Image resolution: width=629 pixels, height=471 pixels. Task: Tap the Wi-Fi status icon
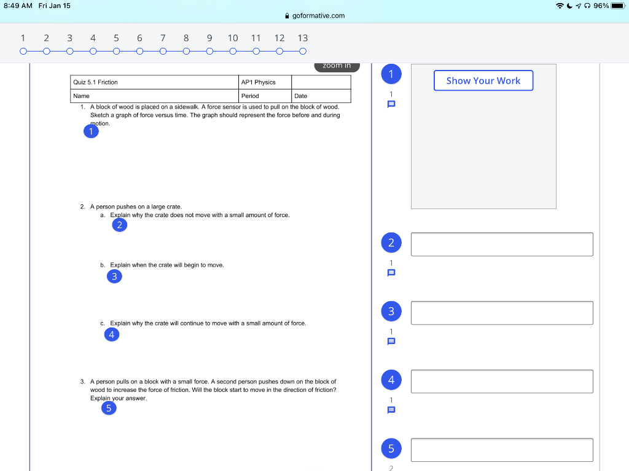560,6
